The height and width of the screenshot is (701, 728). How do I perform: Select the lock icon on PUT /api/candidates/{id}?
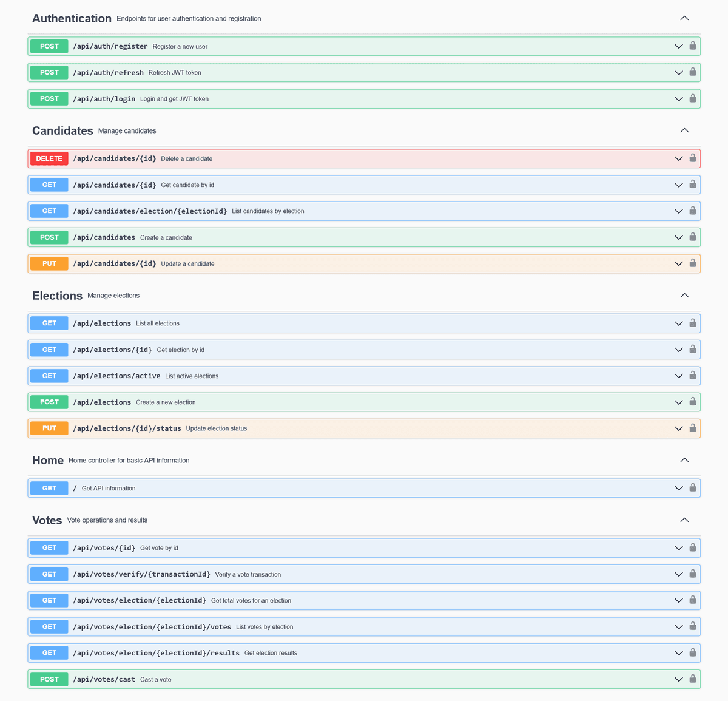pyautogui.click(x=692, y=263)
